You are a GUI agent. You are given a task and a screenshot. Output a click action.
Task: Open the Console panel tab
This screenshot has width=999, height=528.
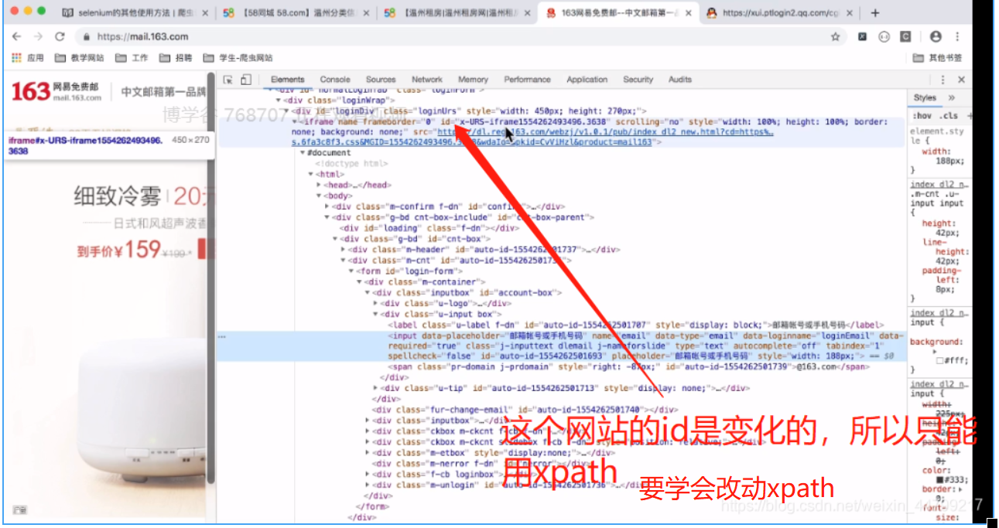(335, 80)
